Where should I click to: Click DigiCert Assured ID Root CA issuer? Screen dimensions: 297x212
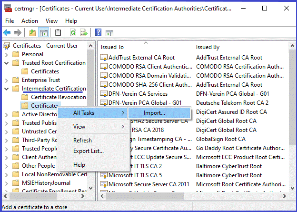click(231, 112)
